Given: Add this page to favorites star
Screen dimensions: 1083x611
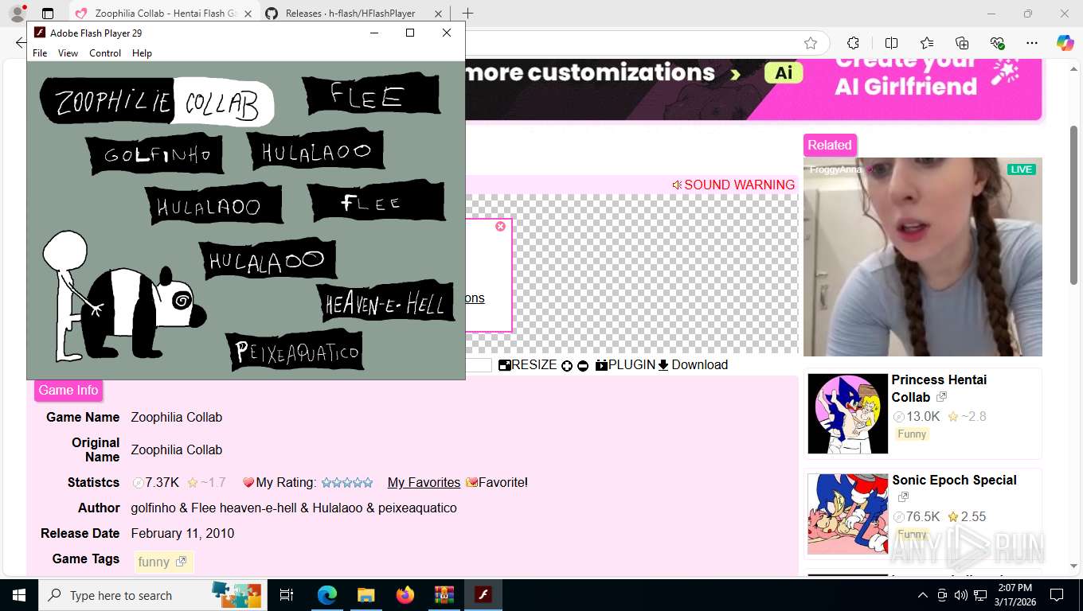Looking at the screenshot, I should [x=811, y=43].
